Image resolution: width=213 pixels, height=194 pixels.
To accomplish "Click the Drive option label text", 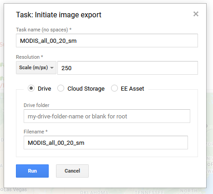I will point(45,89).
